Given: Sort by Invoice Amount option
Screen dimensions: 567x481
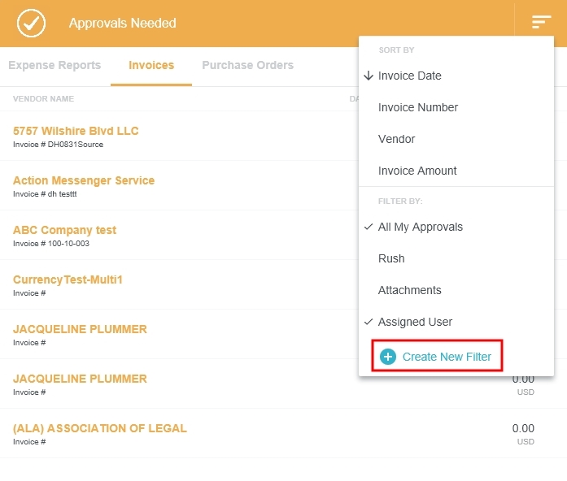Looking at the screenshot, I should tap(417, 171).
